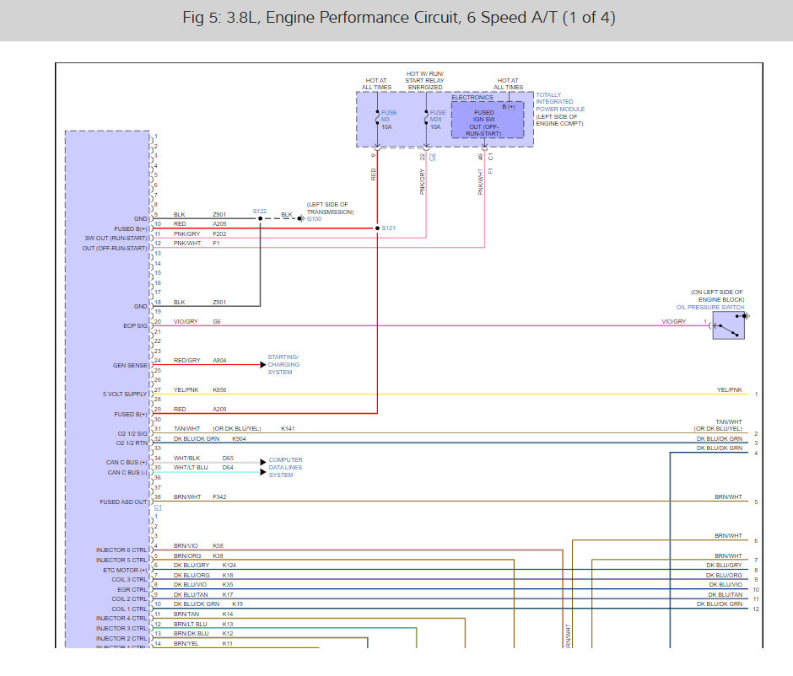Click the TAN/WHT K141 wire label
The image size is (793, 676).
tap(235, 429)
